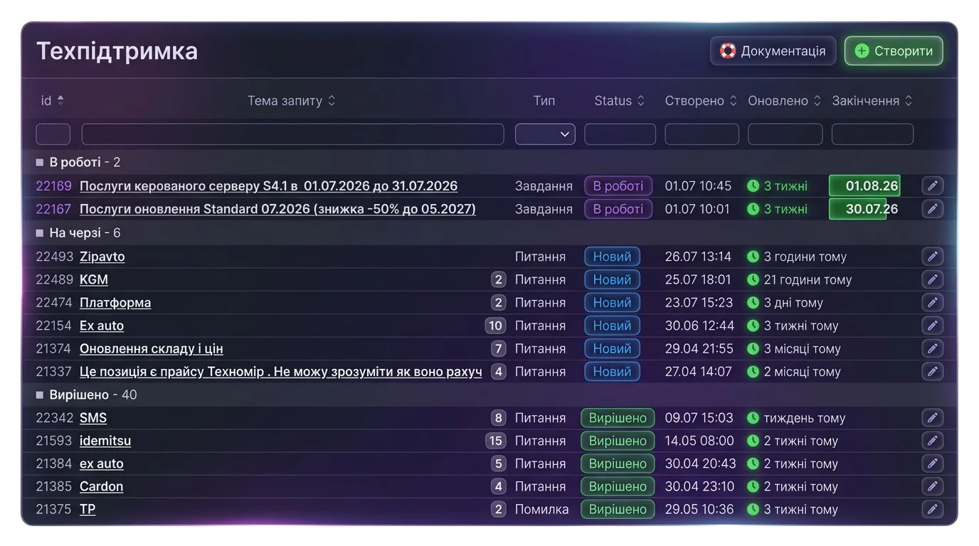Click the edit pencil for TP
Image resolution: width=979 pixels, height=546 pixels.
932,509
